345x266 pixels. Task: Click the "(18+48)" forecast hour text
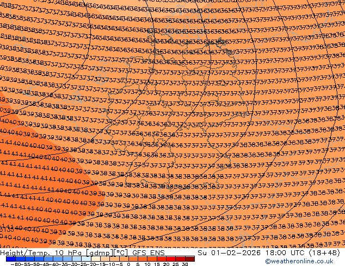click(325, 253)
